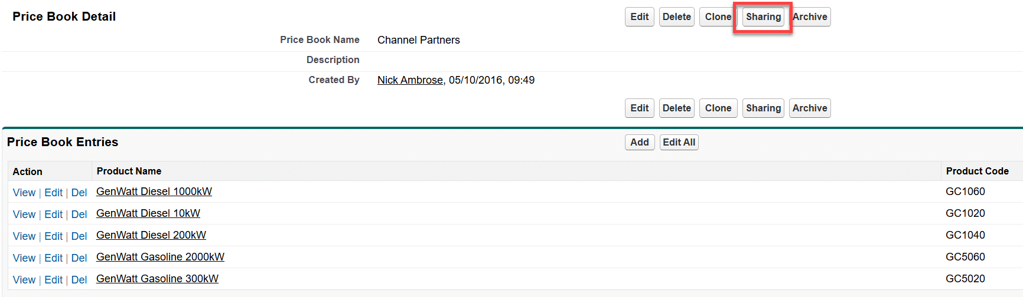The width and height of the screenshot is (1023, 297).
Task: Open the GenWatt Diesel 1000kW product
Action: [154, 192]
